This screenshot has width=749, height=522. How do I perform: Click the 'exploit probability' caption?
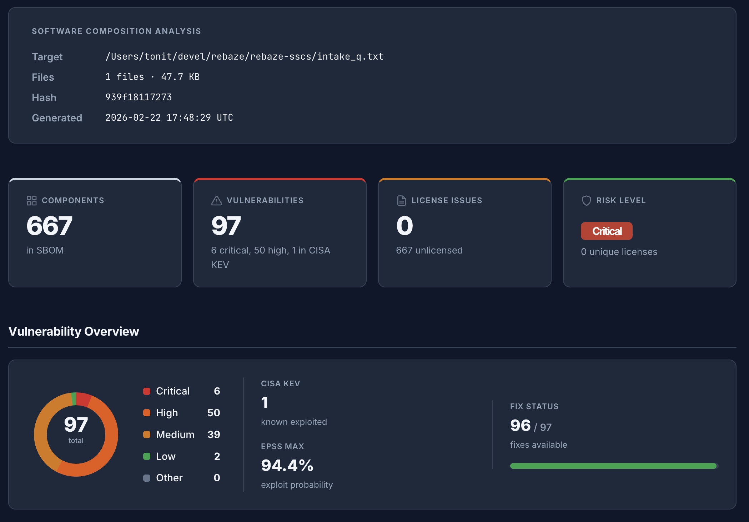coord(297,485)
